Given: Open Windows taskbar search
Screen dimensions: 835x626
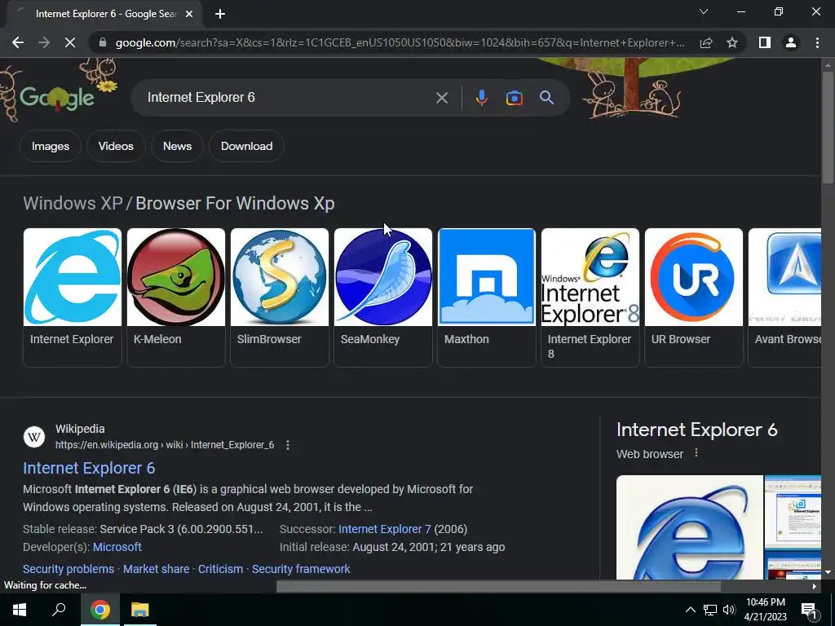Looking at the screenshot, I should point(59,610).
